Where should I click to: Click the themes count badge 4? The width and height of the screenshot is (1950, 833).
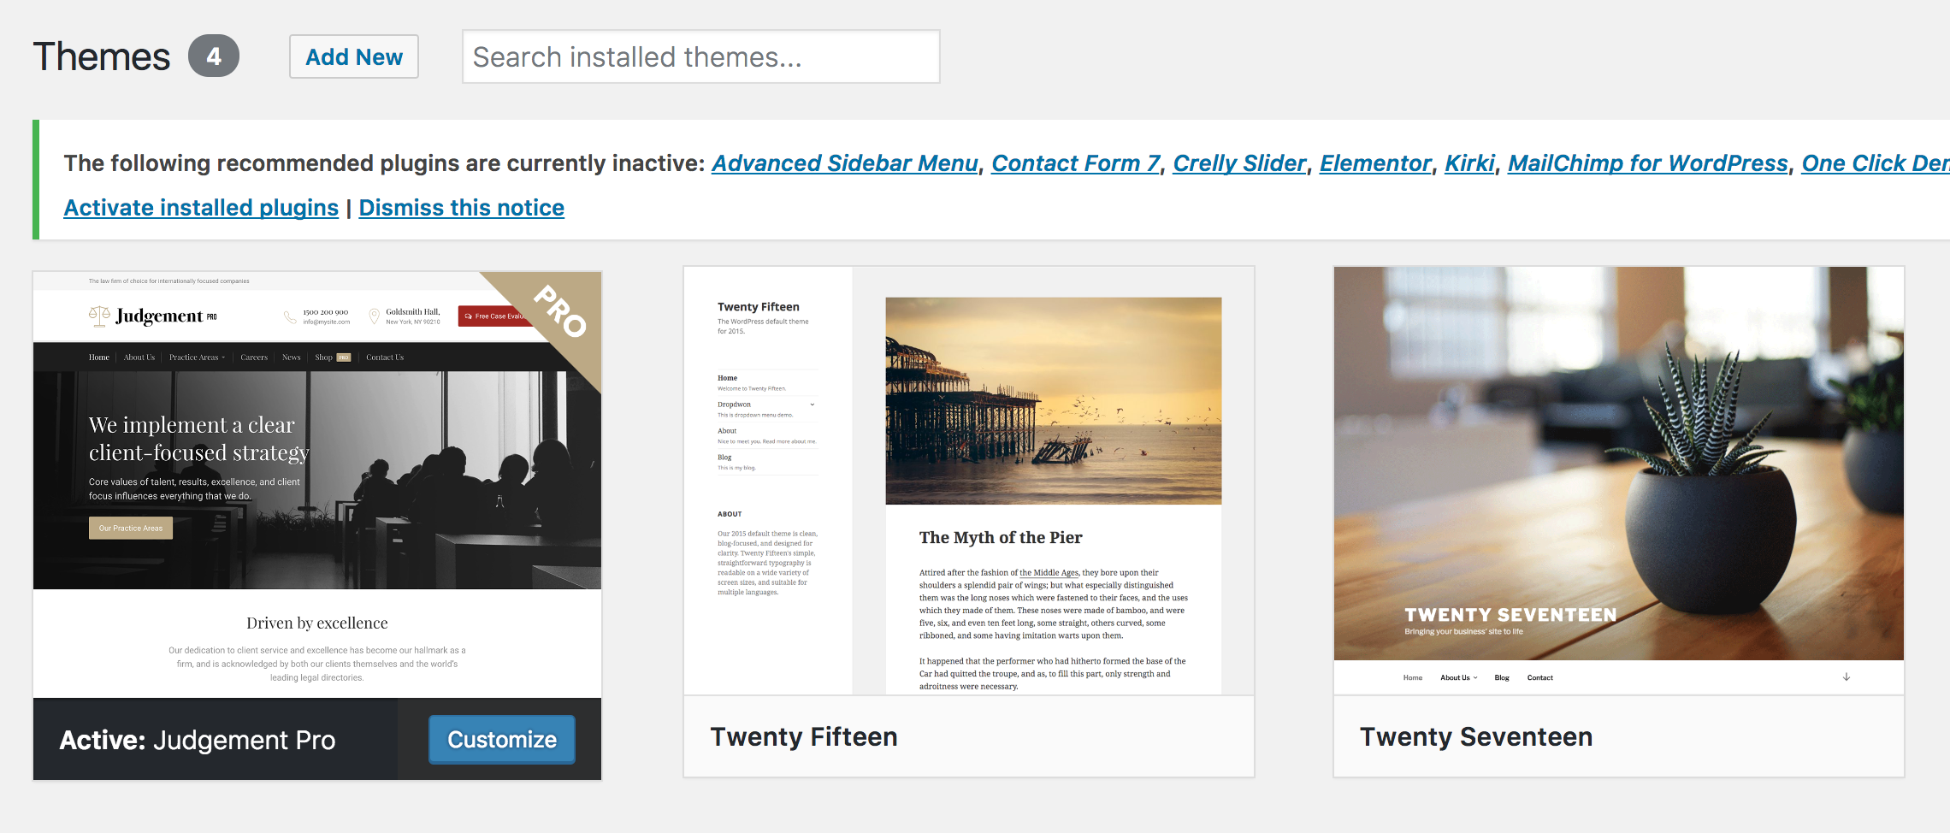click(214, 56)
